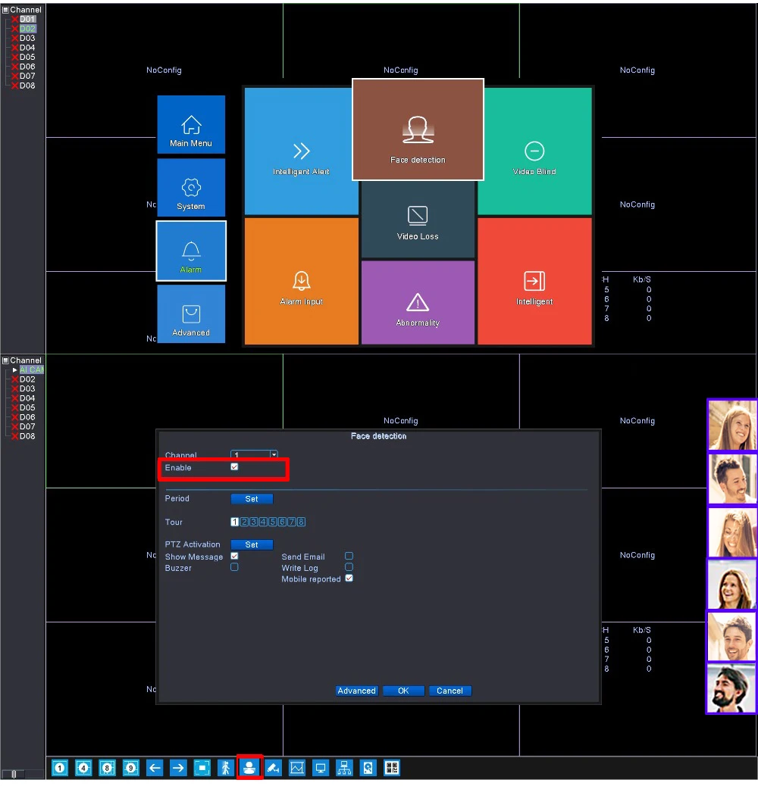Open human detection walking-person icon
758x786 pixels.
coord(226,768)
